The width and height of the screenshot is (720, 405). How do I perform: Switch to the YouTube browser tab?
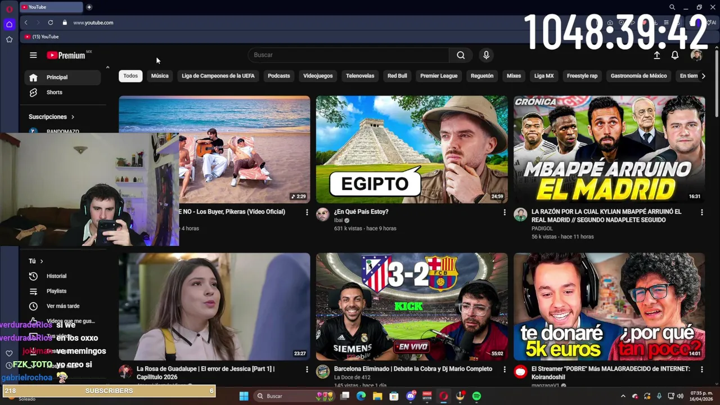click(x=51, y=7)
